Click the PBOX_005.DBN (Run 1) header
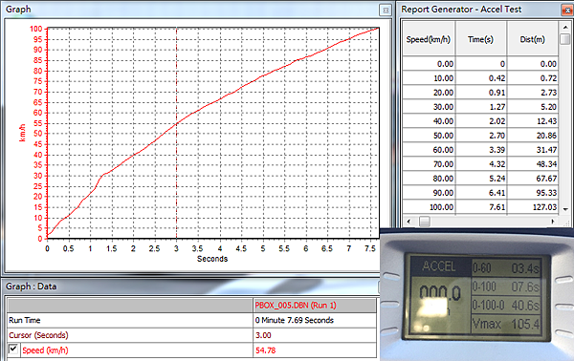This screenshot has width=574, height=361. [315, 305]
